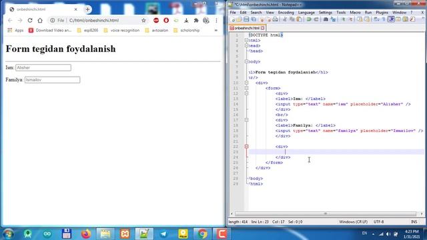This screenshot has height=240, width=427.
Task: Bookmark this page with star icon
Action: point(143,21)
